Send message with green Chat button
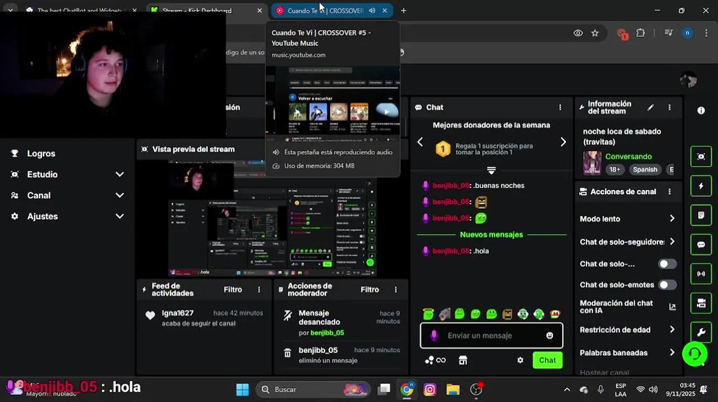This screenshot has width=718, height=402. 547,360
